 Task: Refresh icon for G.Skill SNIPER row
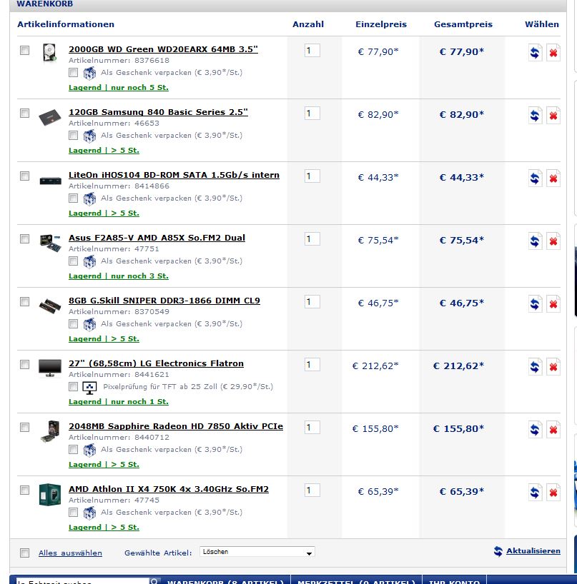pos(535,304)
